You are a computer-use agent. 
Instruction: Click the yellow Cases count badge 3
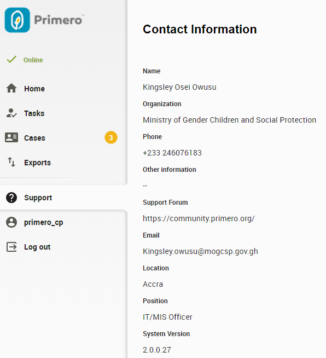point(111,137)
